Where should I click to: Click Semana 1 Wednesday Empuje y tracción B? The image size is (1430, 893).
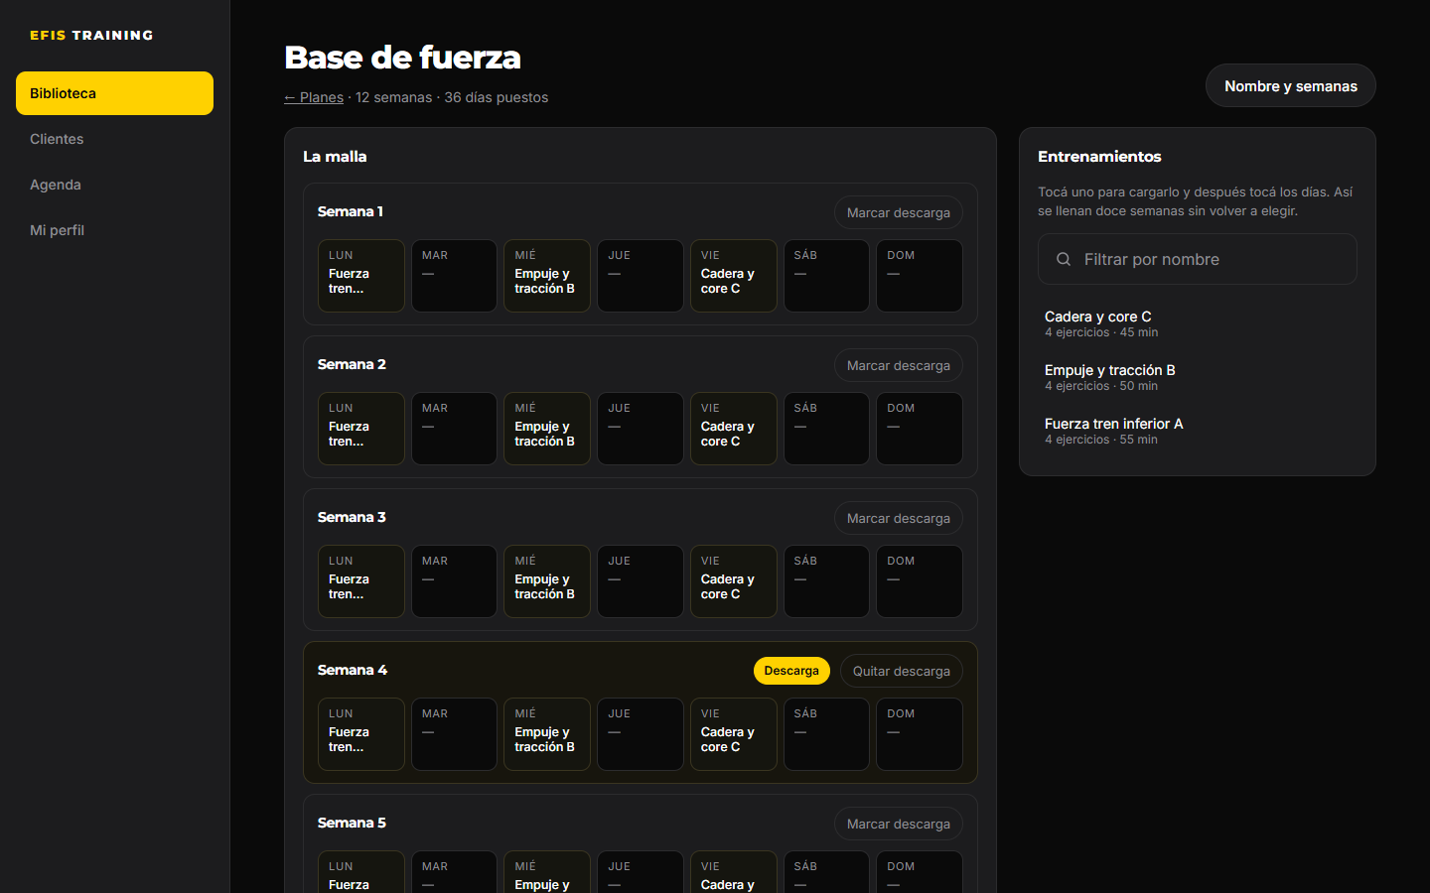click(x=547, y=276)
